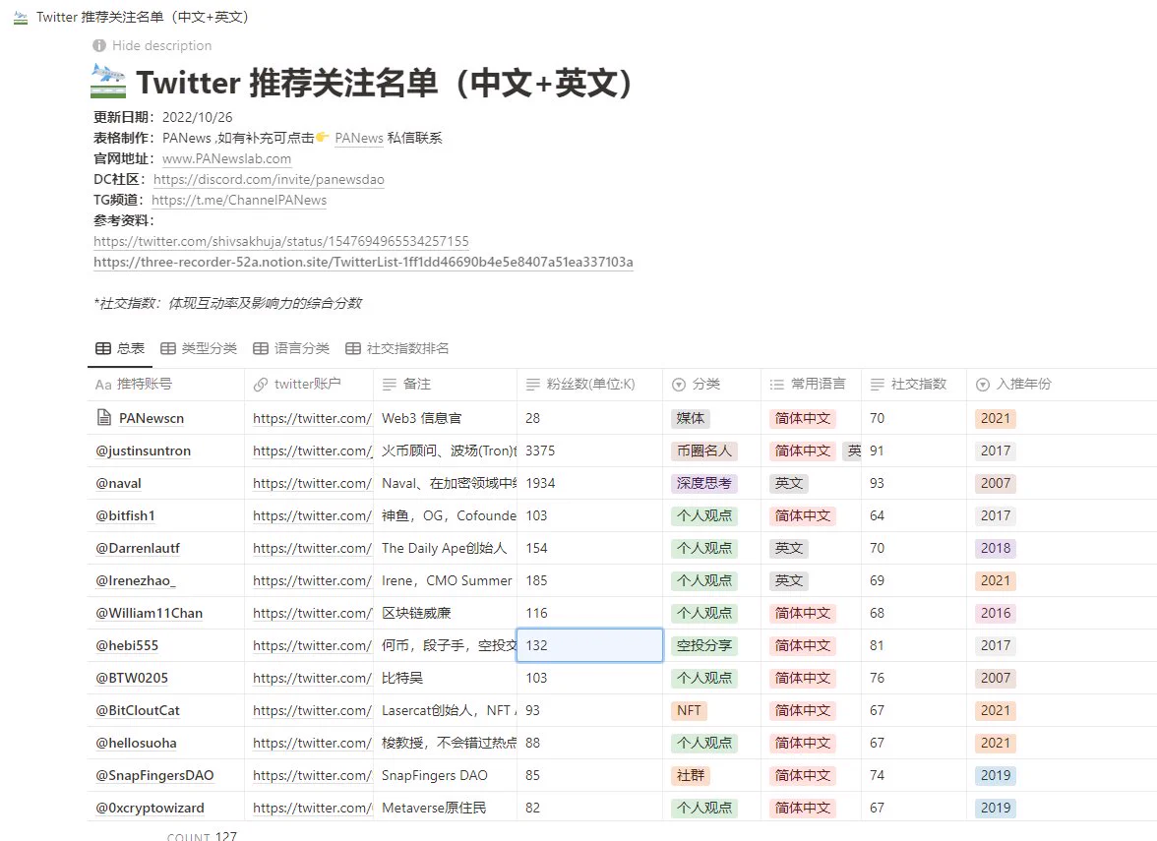This screenshot has width=1157, height=841.
Task: Open the t.me/ChannelPANews Telegram link
Action: tap(239, 200)
